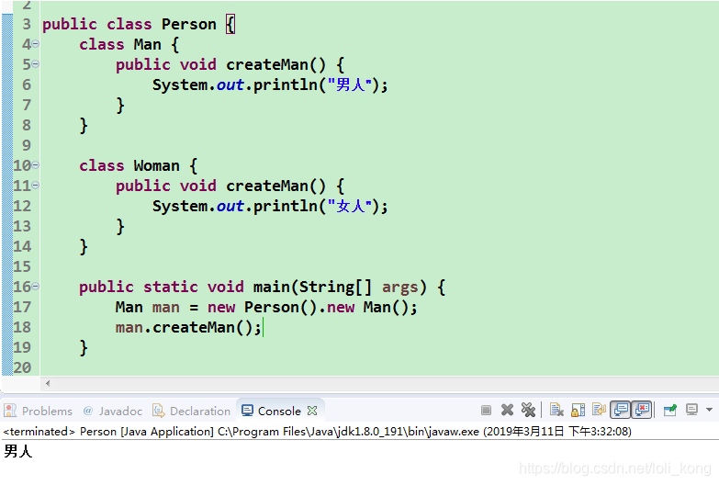Open the console selection dropdown arrow
The width and height of the screenshot is (719, 485).
(709, 410)
